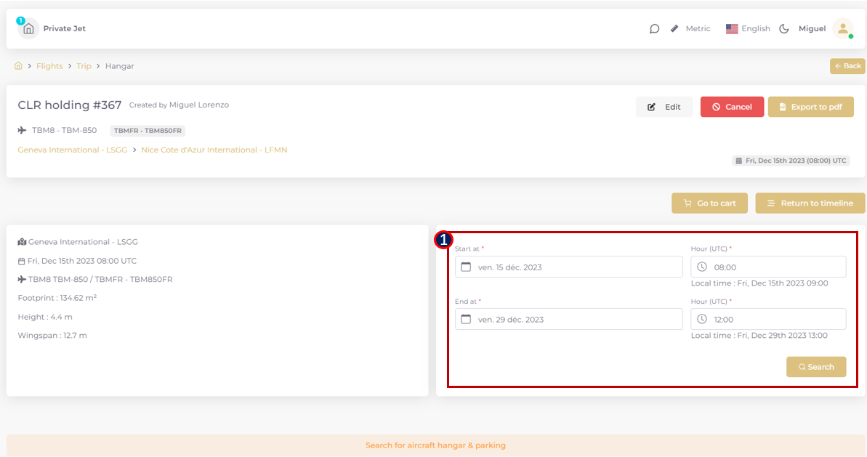Export trip to pdf
This screenshot has height=457, width=867.
pos(810,107)
